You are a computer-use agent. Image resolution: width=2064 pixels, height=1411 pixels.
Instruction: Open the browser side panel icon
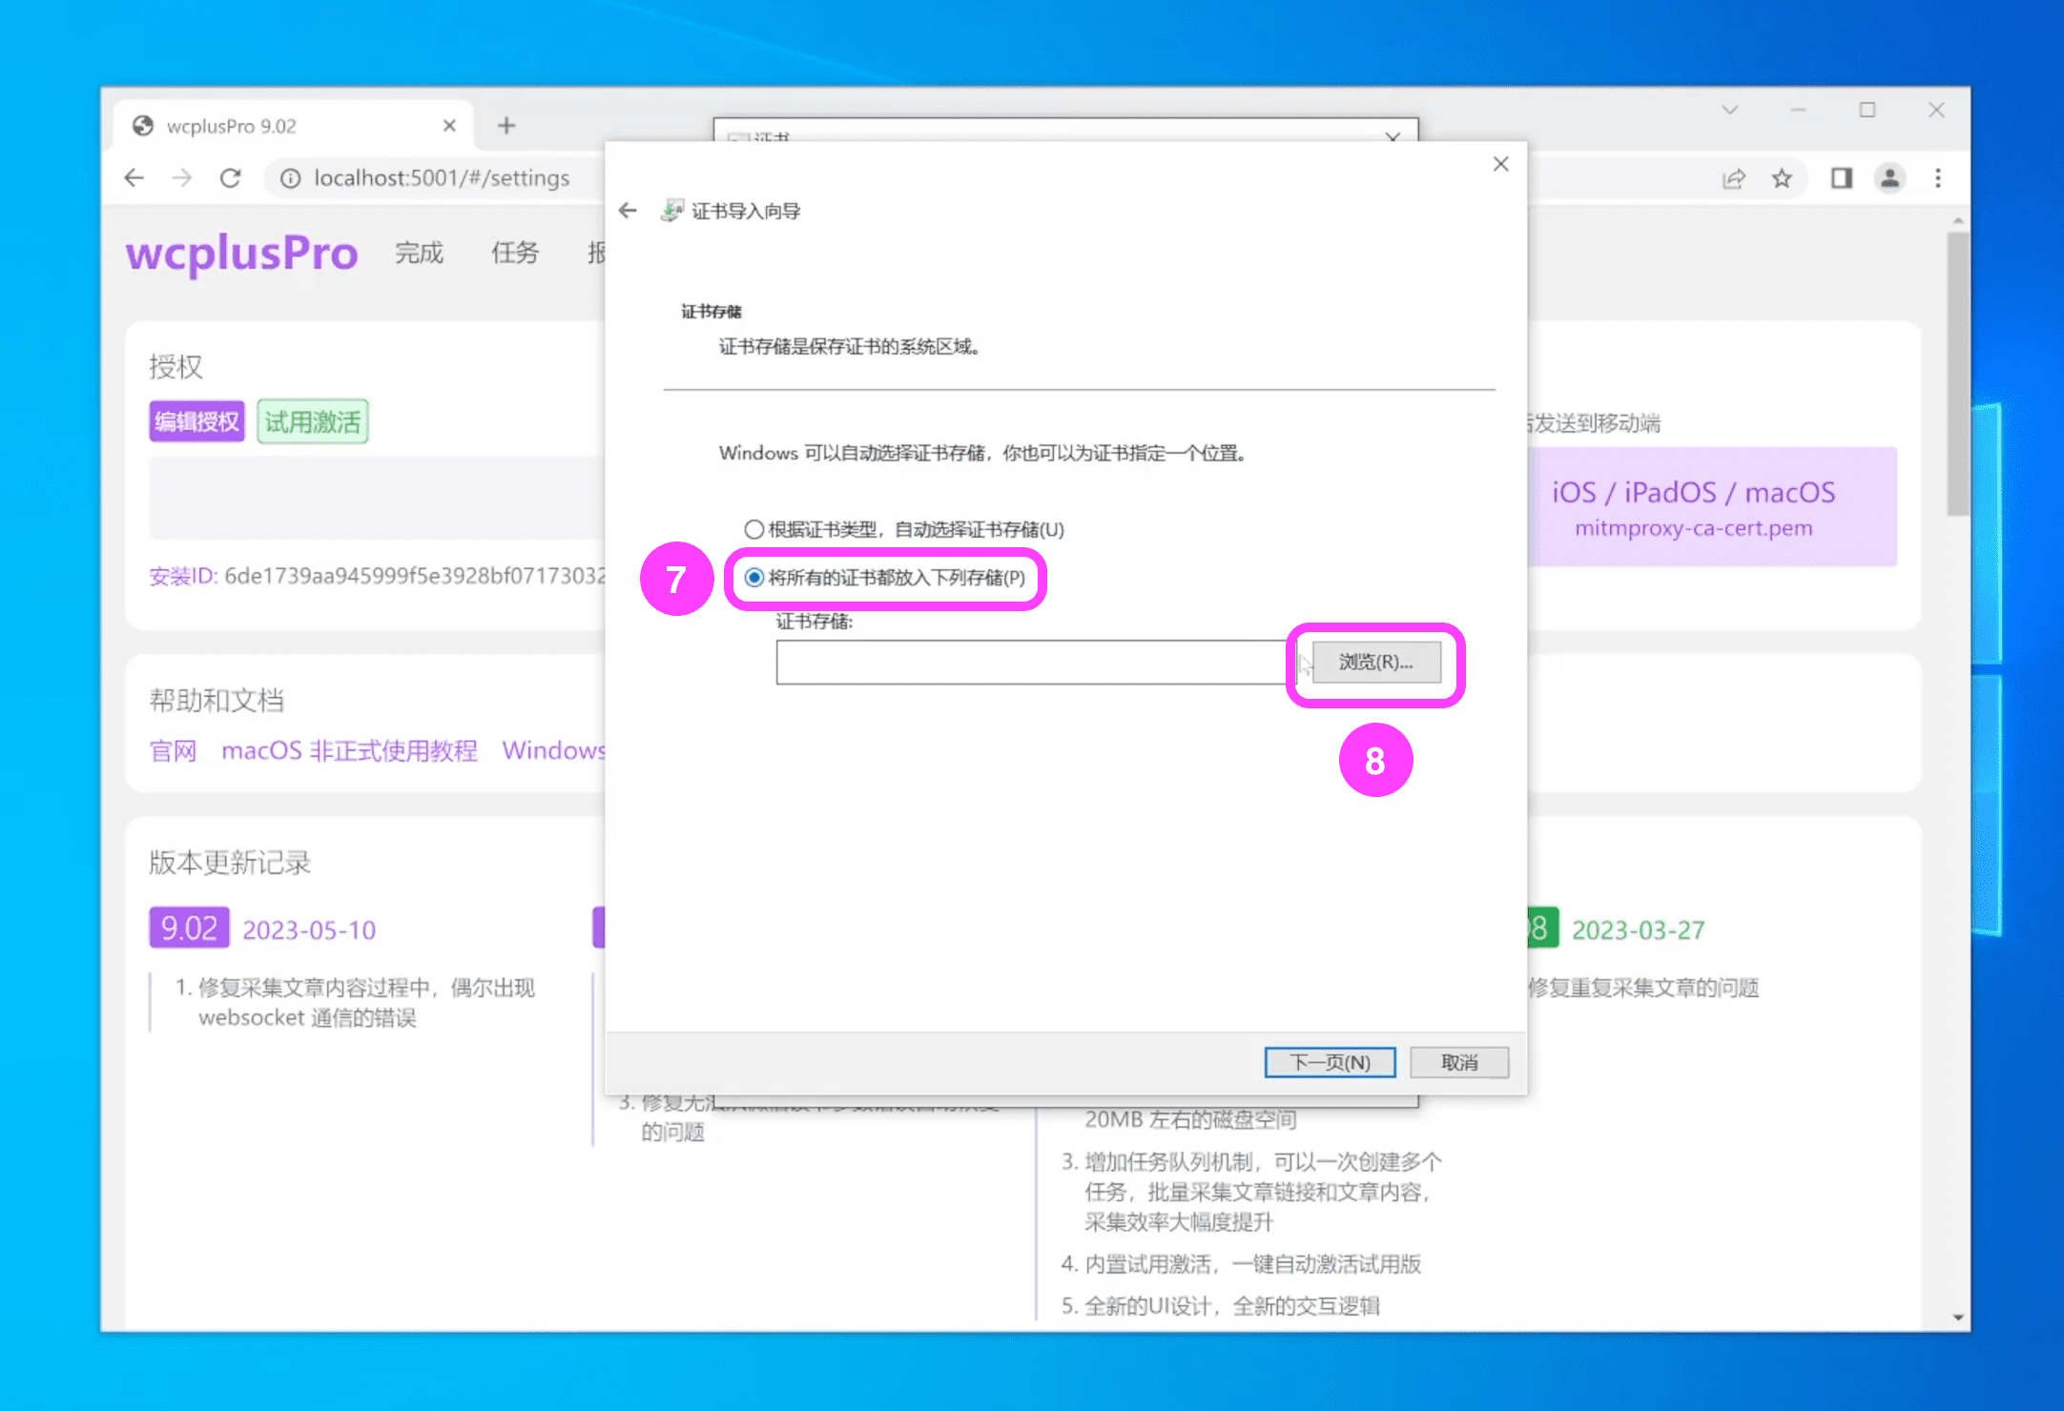pyautogui.click(x=1841, y=178)
